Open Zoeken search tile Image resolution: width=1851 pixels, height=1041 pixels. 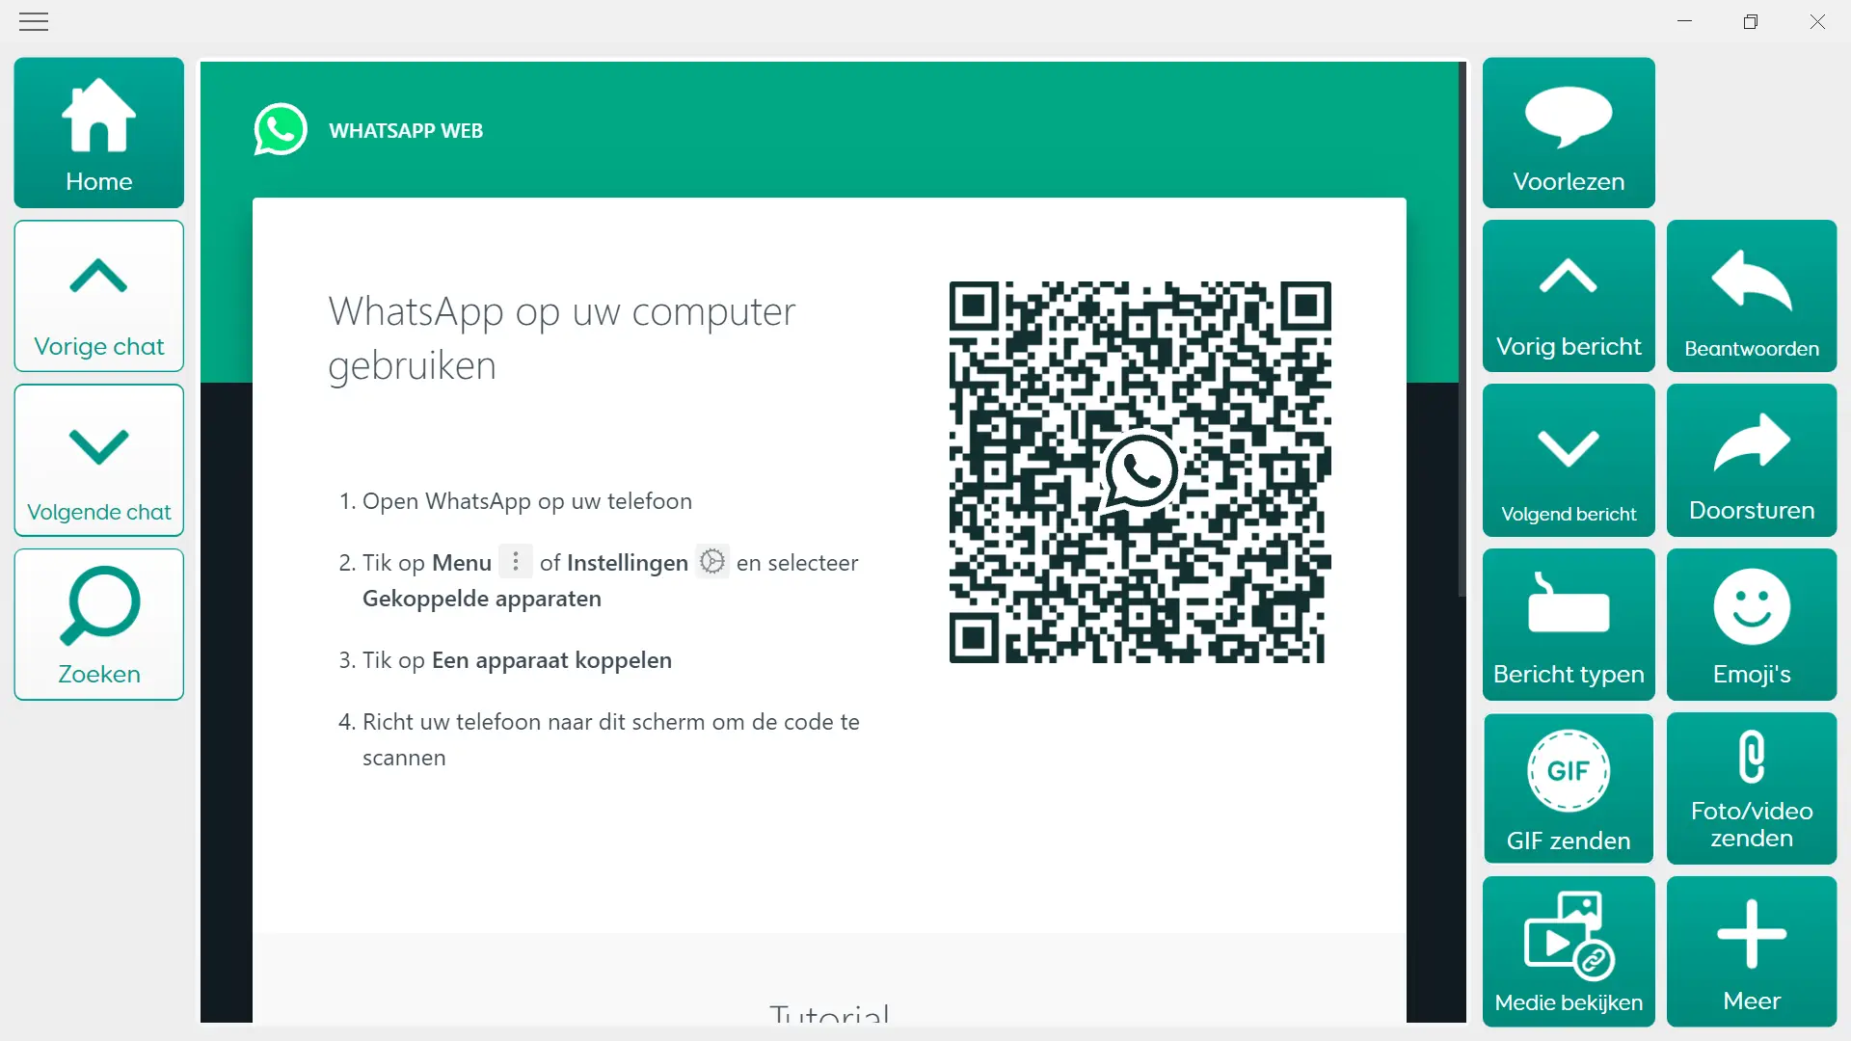click(99, 625)
